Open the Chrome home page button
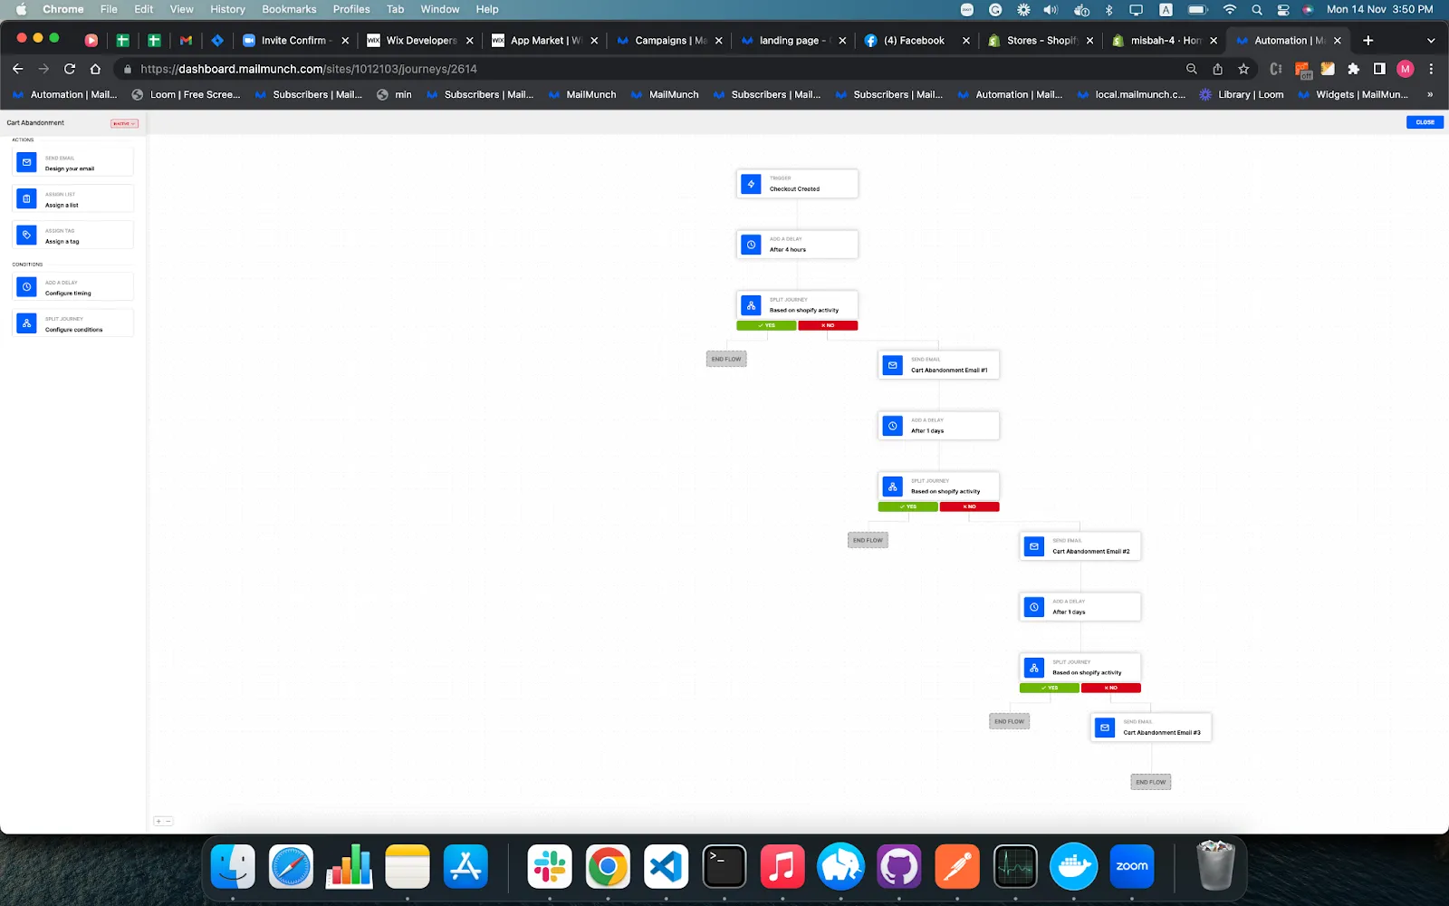The height and width of the screenshot is (906, 1449). click(95, 69)
